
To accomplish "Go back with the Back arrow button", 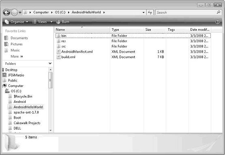I will 6,13.
